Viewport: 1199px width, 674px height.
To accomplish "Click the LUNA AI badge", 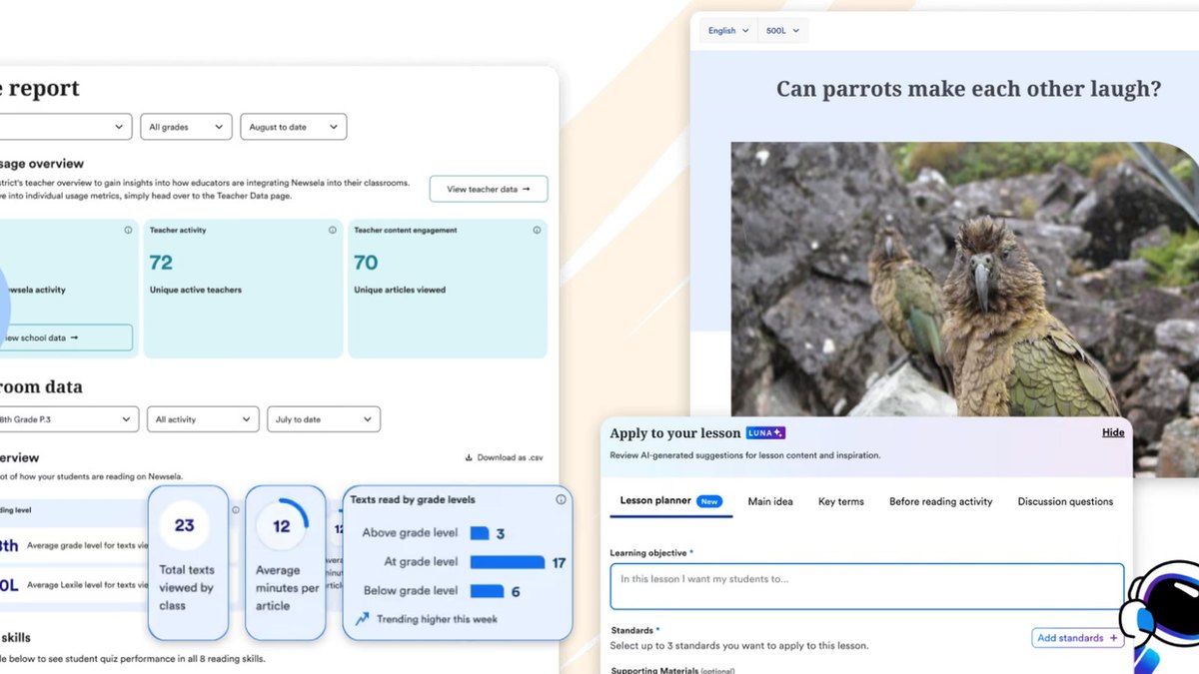I will [765, 433].
